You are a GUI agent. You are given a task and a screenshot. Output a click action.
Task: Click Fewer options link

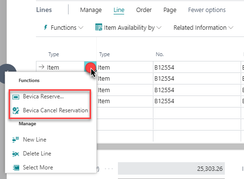(x=207, y=10)
